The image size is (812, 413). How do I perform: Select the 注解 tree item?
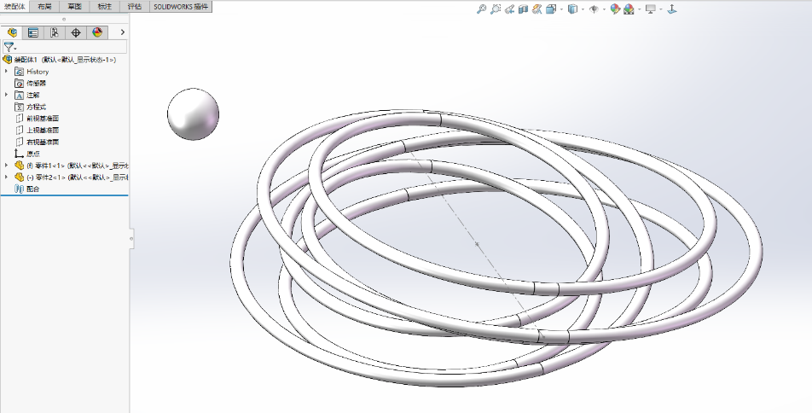pyautogui.click(x=33, y=95)
